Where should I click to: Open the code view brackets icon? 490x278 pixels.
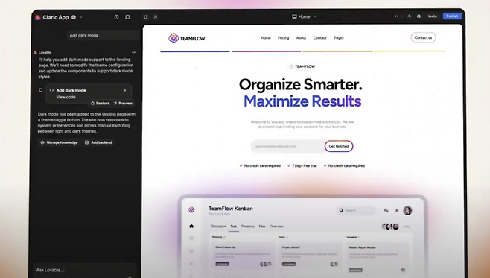(397, 16)
